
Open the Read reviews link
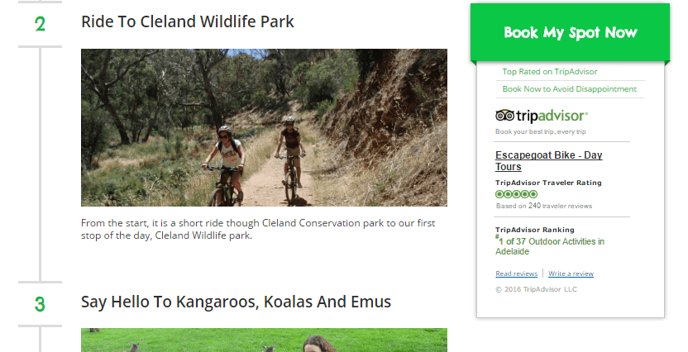(x=516, y=274)
